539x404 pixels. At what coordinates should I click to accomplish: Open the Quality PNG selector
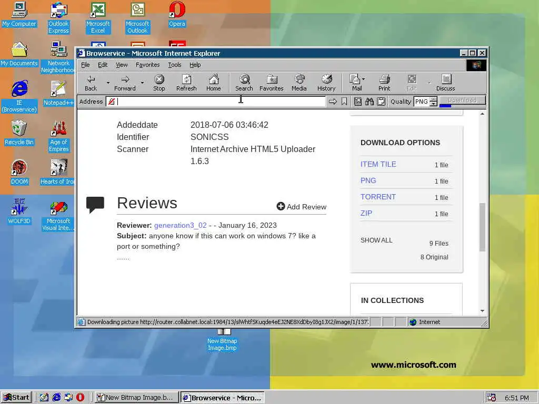(x=425, y=102)
